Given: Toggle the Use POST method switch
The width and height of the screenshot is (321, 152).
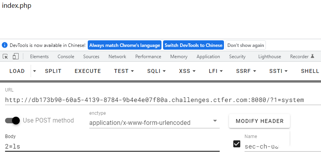Looking at the screenshot, I should coord(12,121).
